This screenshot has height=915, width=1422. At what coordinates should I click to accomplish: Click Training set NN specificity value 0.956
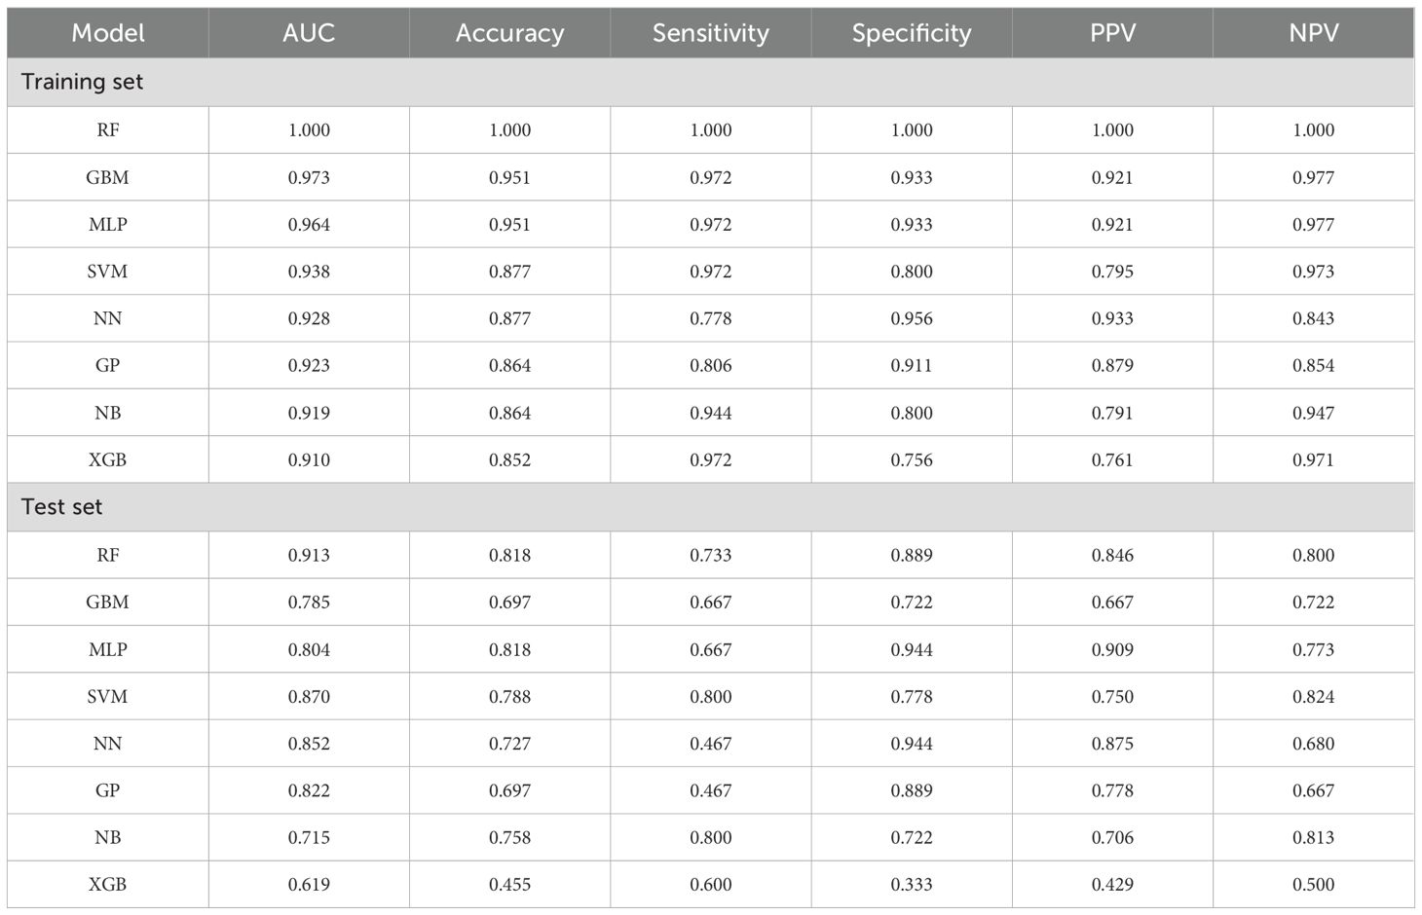[x=912, y=318]
